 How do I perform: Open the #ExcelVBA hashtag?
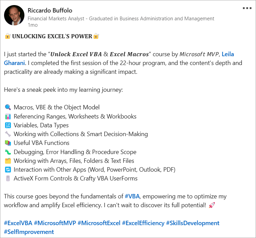tap(18, 223)
